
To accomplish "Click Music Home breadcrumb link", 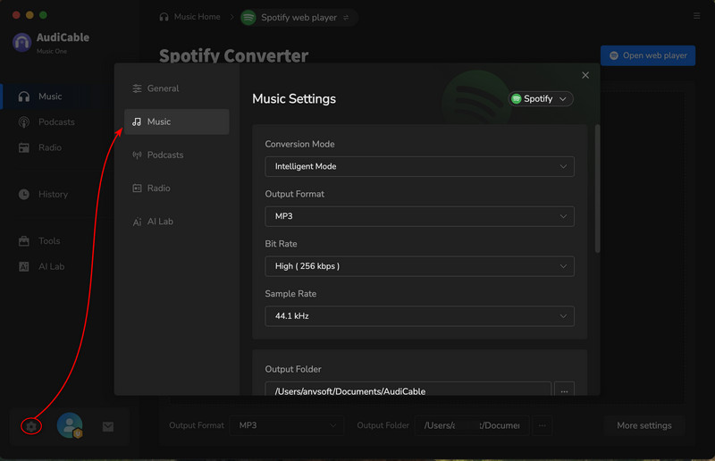I will coord(197,17).
